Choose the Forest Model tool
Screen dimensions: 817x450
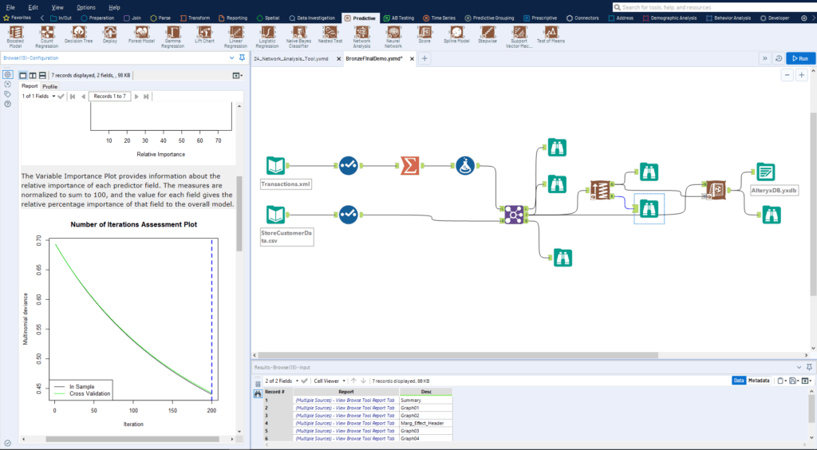coord(141,32)
